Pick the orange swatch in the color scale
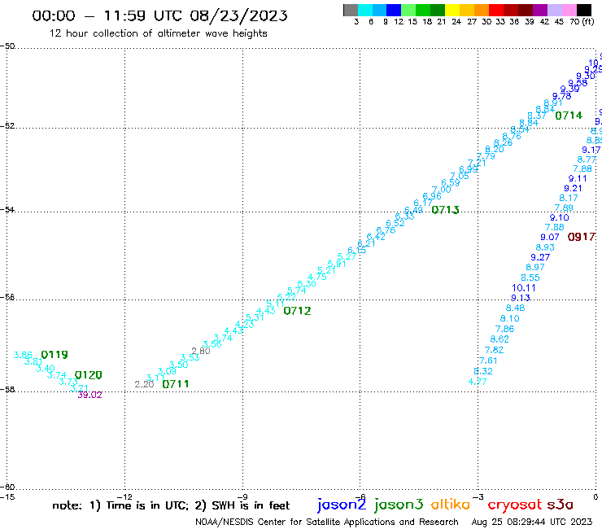602x529 pixels. [x=482, y=10]
